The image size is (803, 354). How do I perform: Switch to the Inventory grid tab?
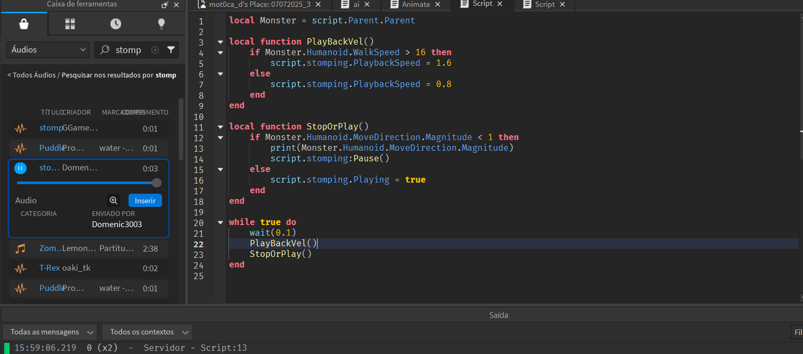click(x=70, y=24)
